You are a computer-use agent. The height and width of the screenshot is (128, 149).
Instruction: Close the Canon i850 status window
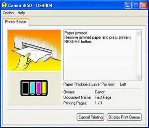point(144,5)
